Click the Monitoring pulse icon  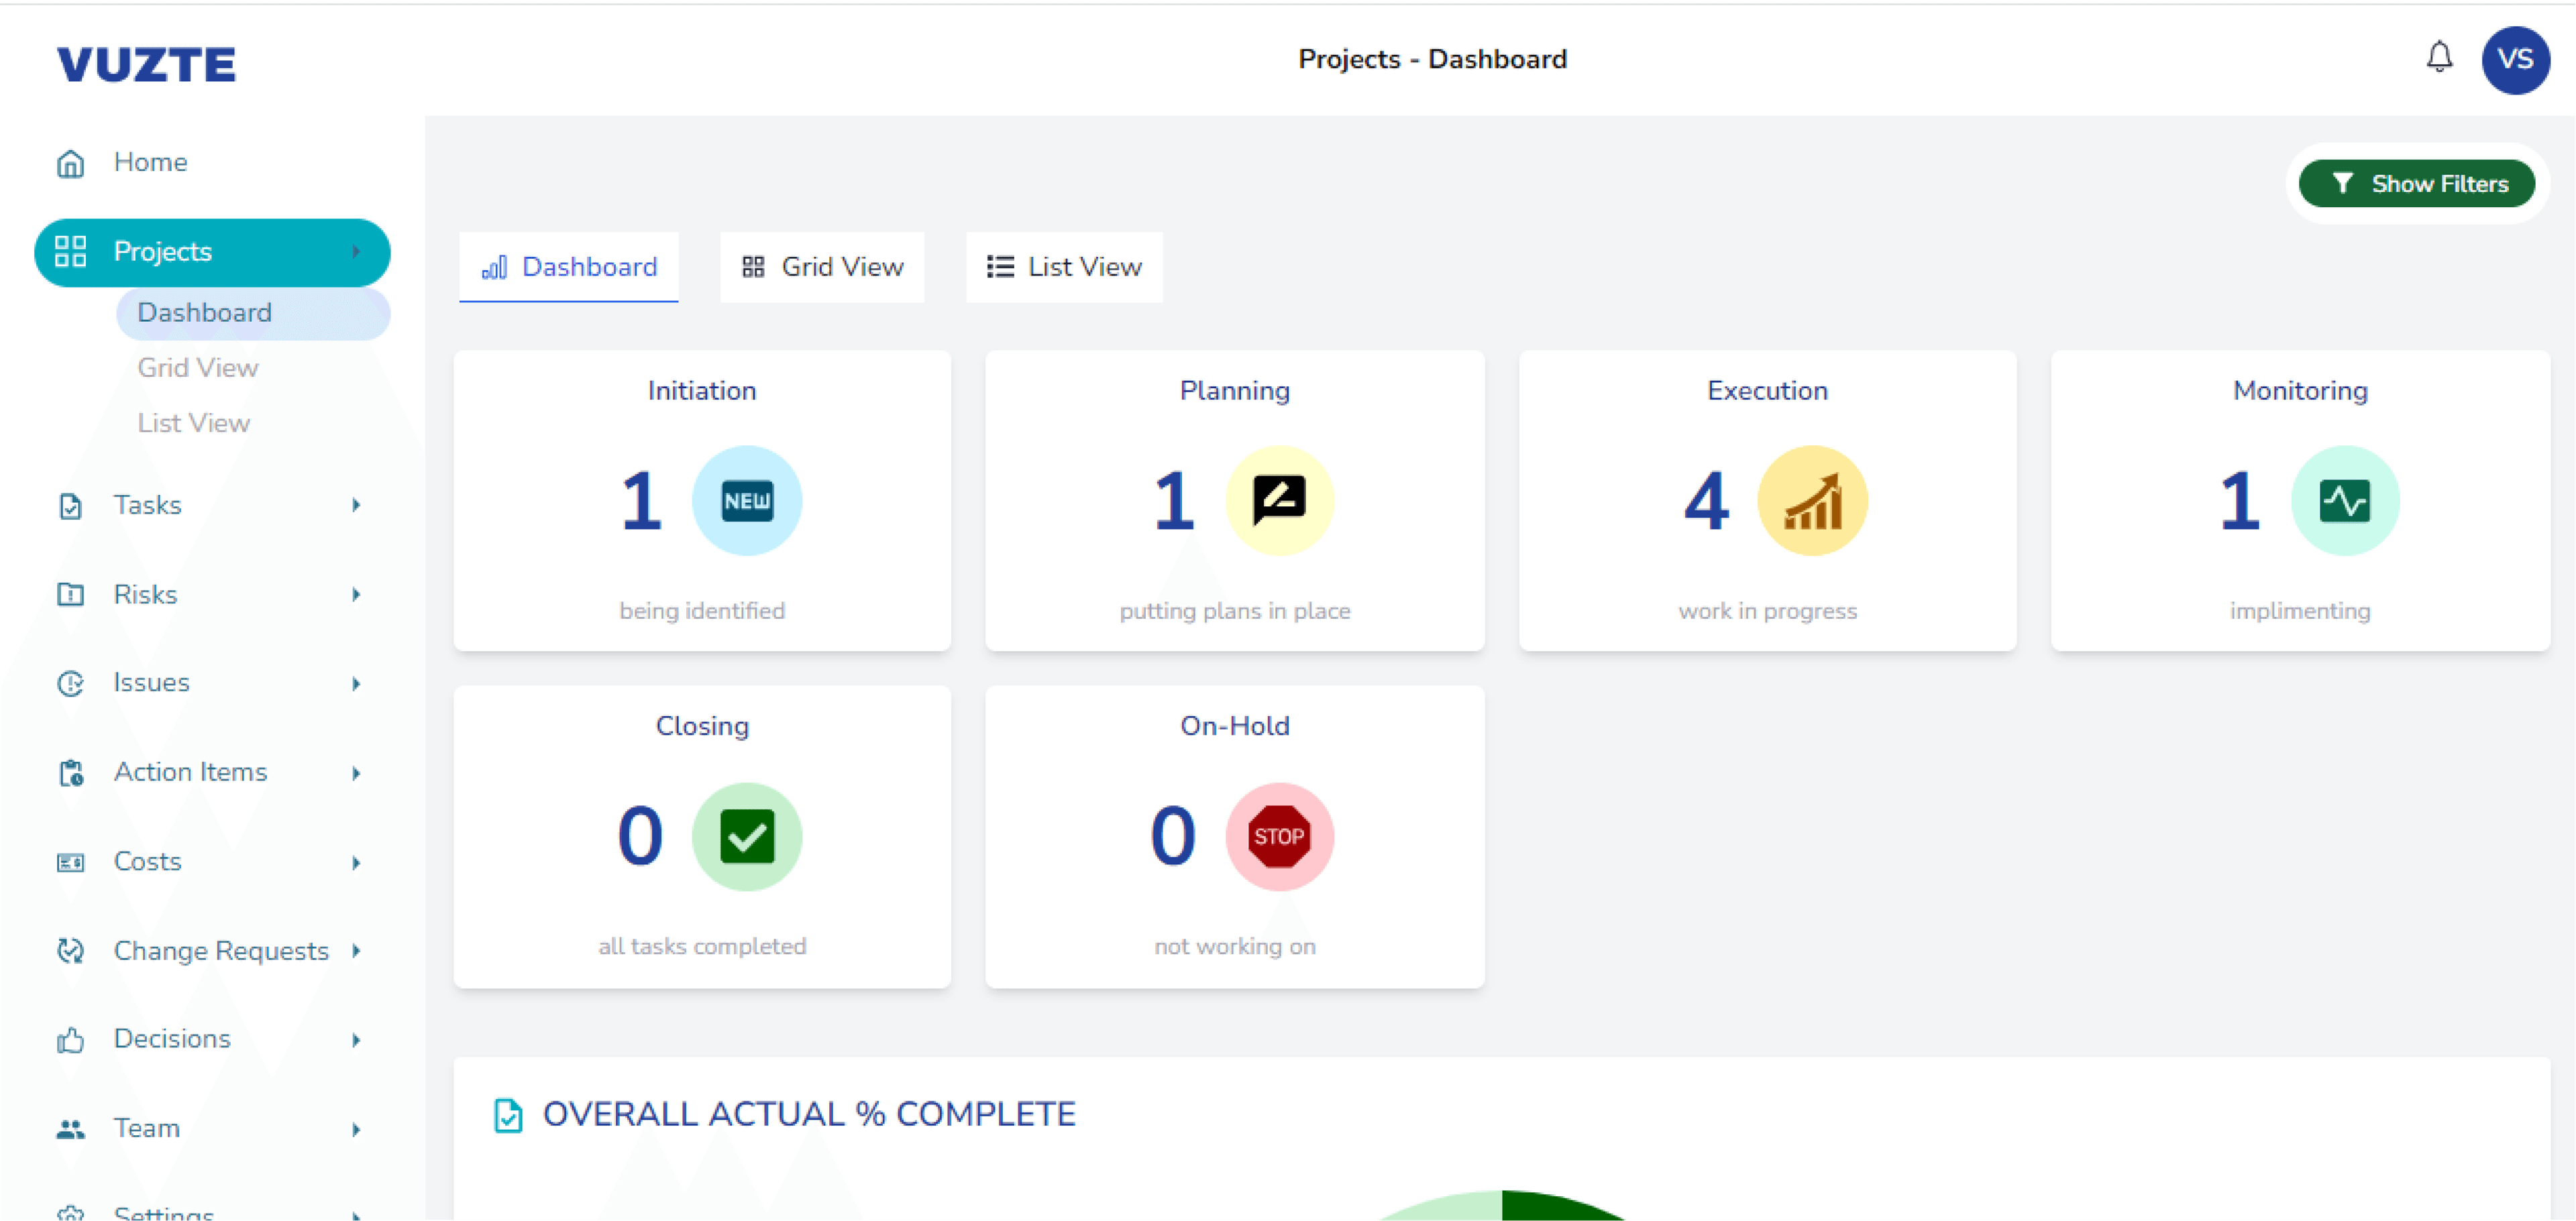pos(2344,500)
